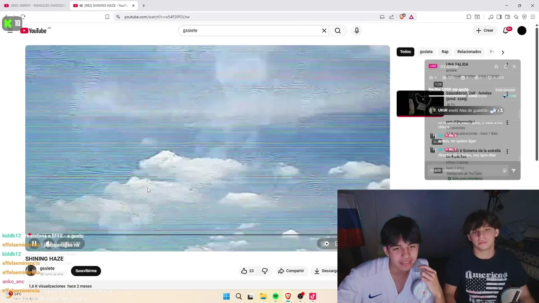
Task: Toggle the autoplay switch
Action: (325, 244)
